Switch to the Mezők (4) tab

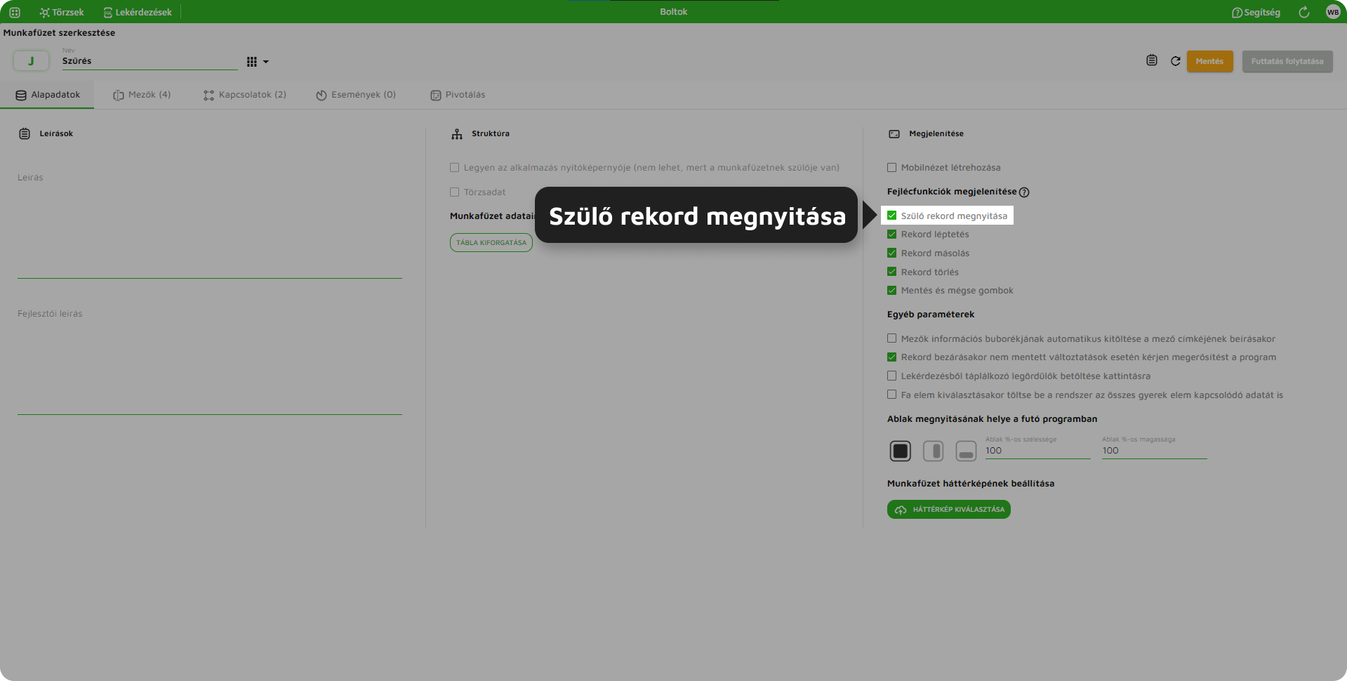pyautogui.click(x=142, y=95)
